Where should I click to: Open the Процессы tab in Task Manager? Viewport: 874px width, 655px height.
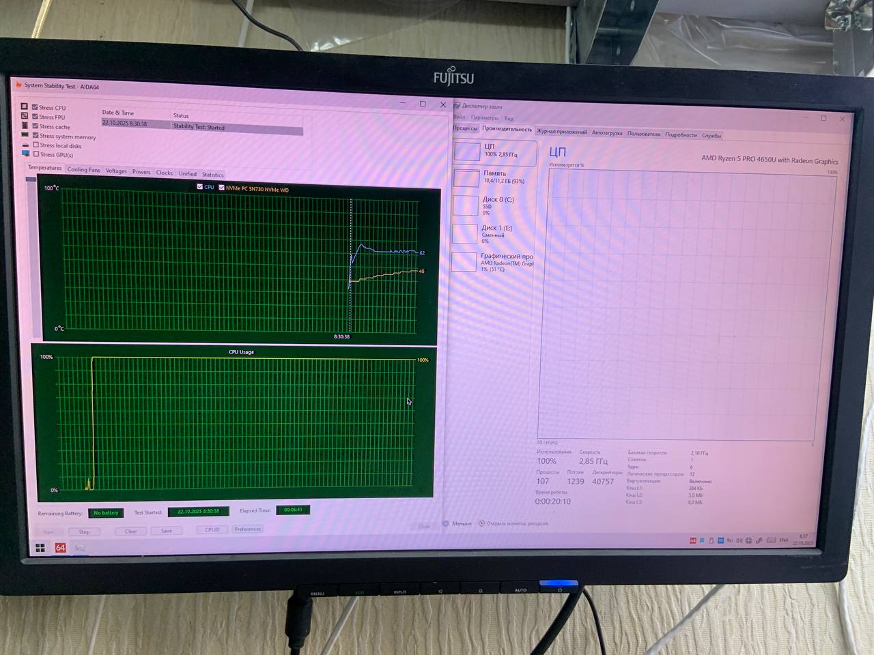[x=465, y=128]
